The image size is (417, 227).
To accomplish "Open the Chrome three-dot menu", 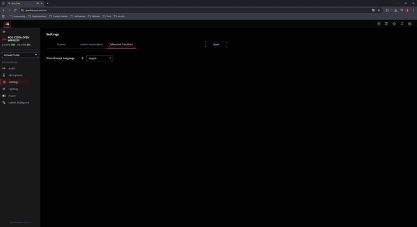I will pyautogui.click(x=413, y=10).
